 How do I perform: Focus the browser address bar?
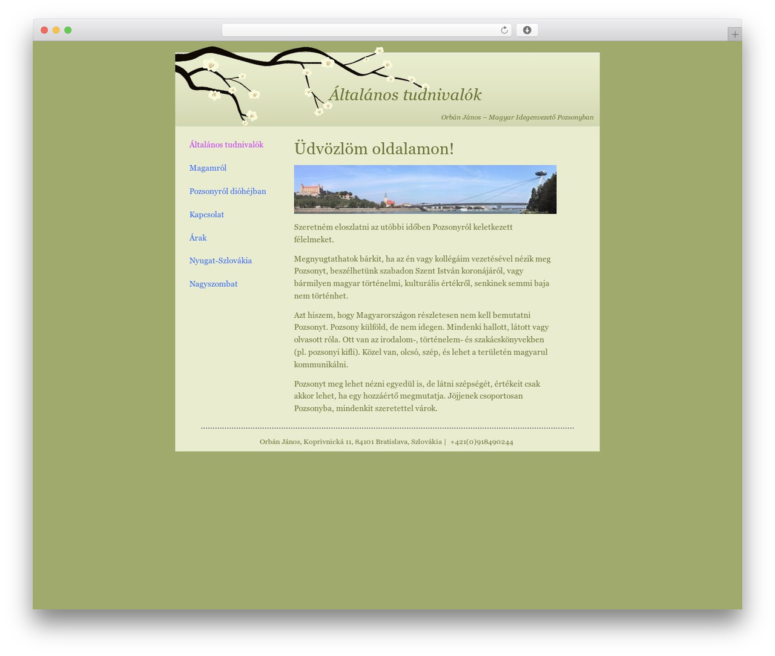366,30
